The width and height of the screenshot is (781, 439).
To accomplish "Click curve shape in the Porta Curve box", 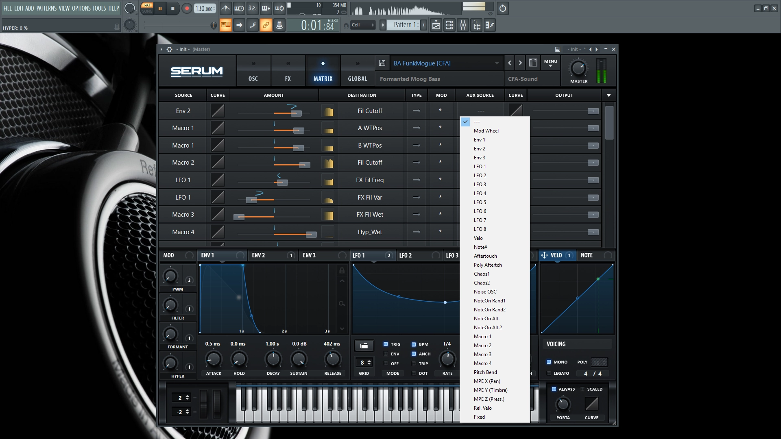I will pos(591,404).
